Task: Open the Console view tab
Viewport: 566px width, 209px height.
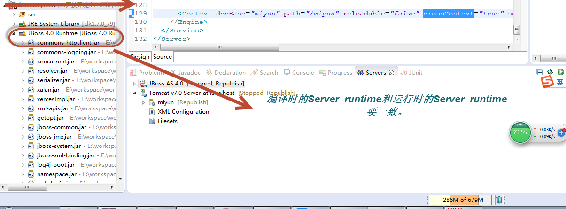Action: (299, 72)
